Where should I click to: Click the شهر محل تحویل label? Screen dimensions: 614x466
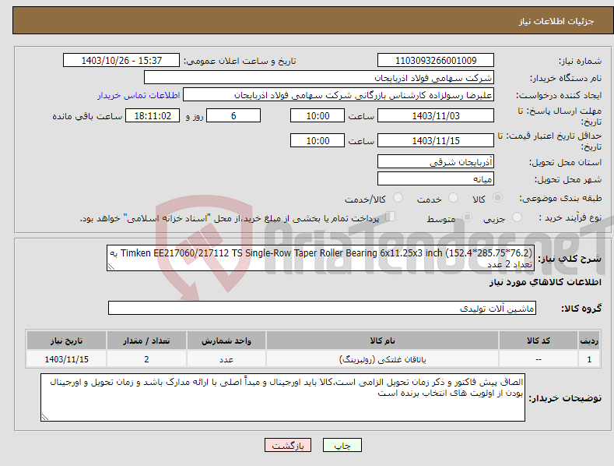coord(568,180)
